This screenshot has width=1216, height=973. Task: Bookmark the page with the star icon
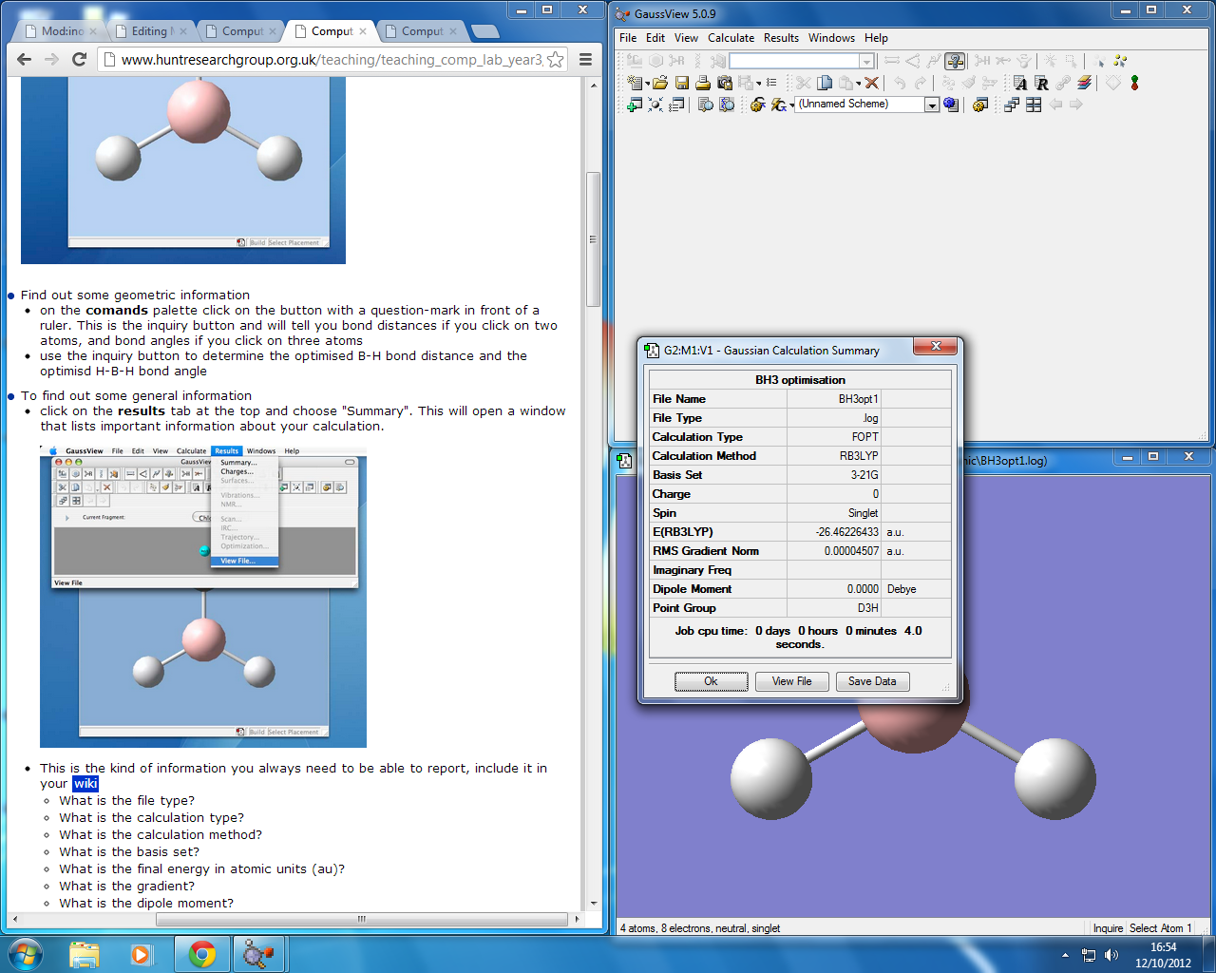[x=556, y=60]
